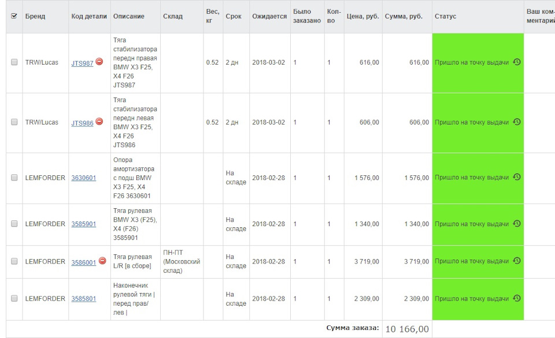Click brand TRW/Lucas in JTS987 row
The image size is (555, 338).
click(42, 62)
